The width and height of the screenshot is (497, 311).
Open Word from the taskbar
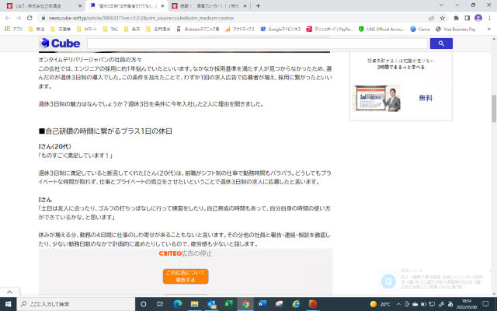[x=262, y=304]
